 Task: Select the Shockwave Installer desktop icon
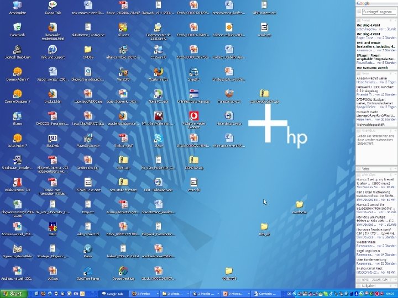(x=17, y=163)
